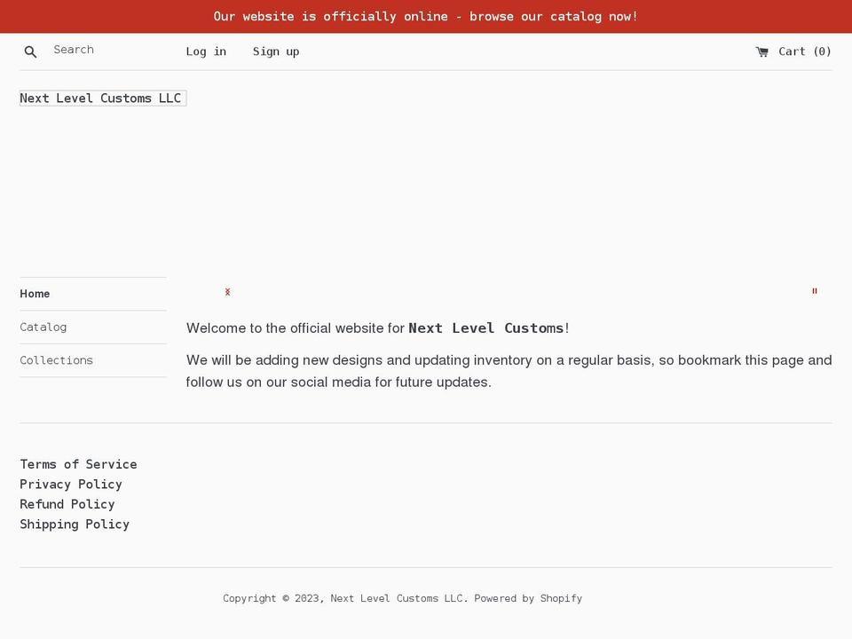This screenshot has height=639, width=852.
Task: Click the small red slideshow indicator icon
Action: coord(228,292)
